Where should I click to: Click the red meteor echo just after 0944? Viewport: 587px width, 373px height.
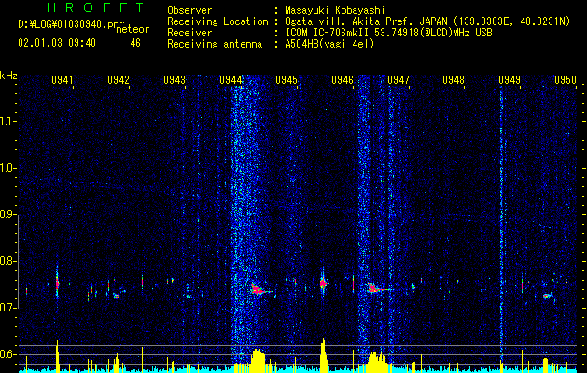258,290
